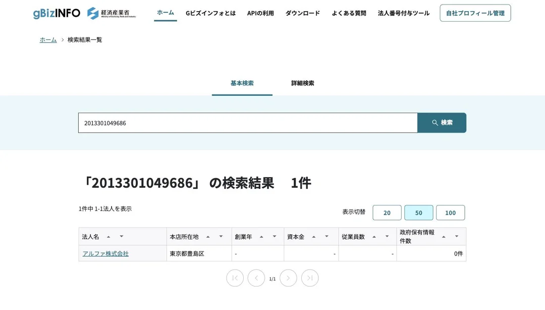Open the ホーム navigation menu item
545x310 pixels.
(166, 13)
